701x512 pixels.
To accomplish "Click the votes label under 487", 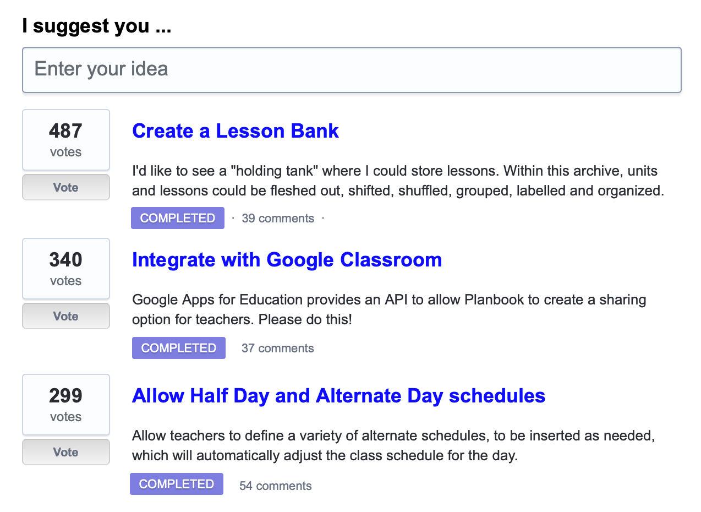I will (65, 152).
